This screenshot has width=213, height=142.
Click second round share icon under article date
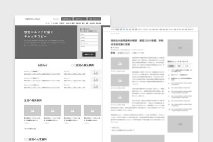pyautogui.click(x=114, y=53)
